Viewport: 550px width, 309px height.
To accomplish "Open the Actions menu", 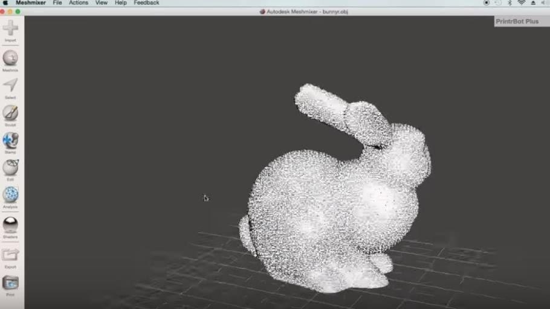I will [78, 3].
